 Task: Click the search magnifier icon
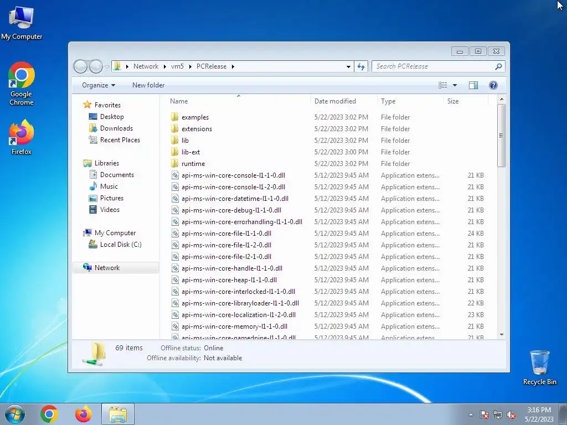click(x=498, y=66)
